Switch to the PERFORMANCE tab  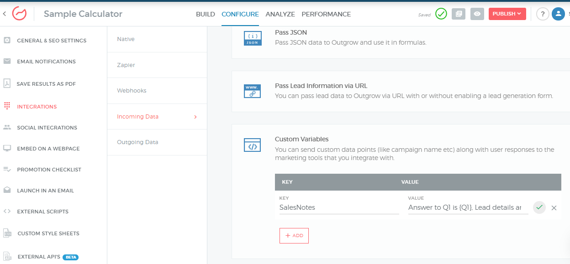(326, 14)
